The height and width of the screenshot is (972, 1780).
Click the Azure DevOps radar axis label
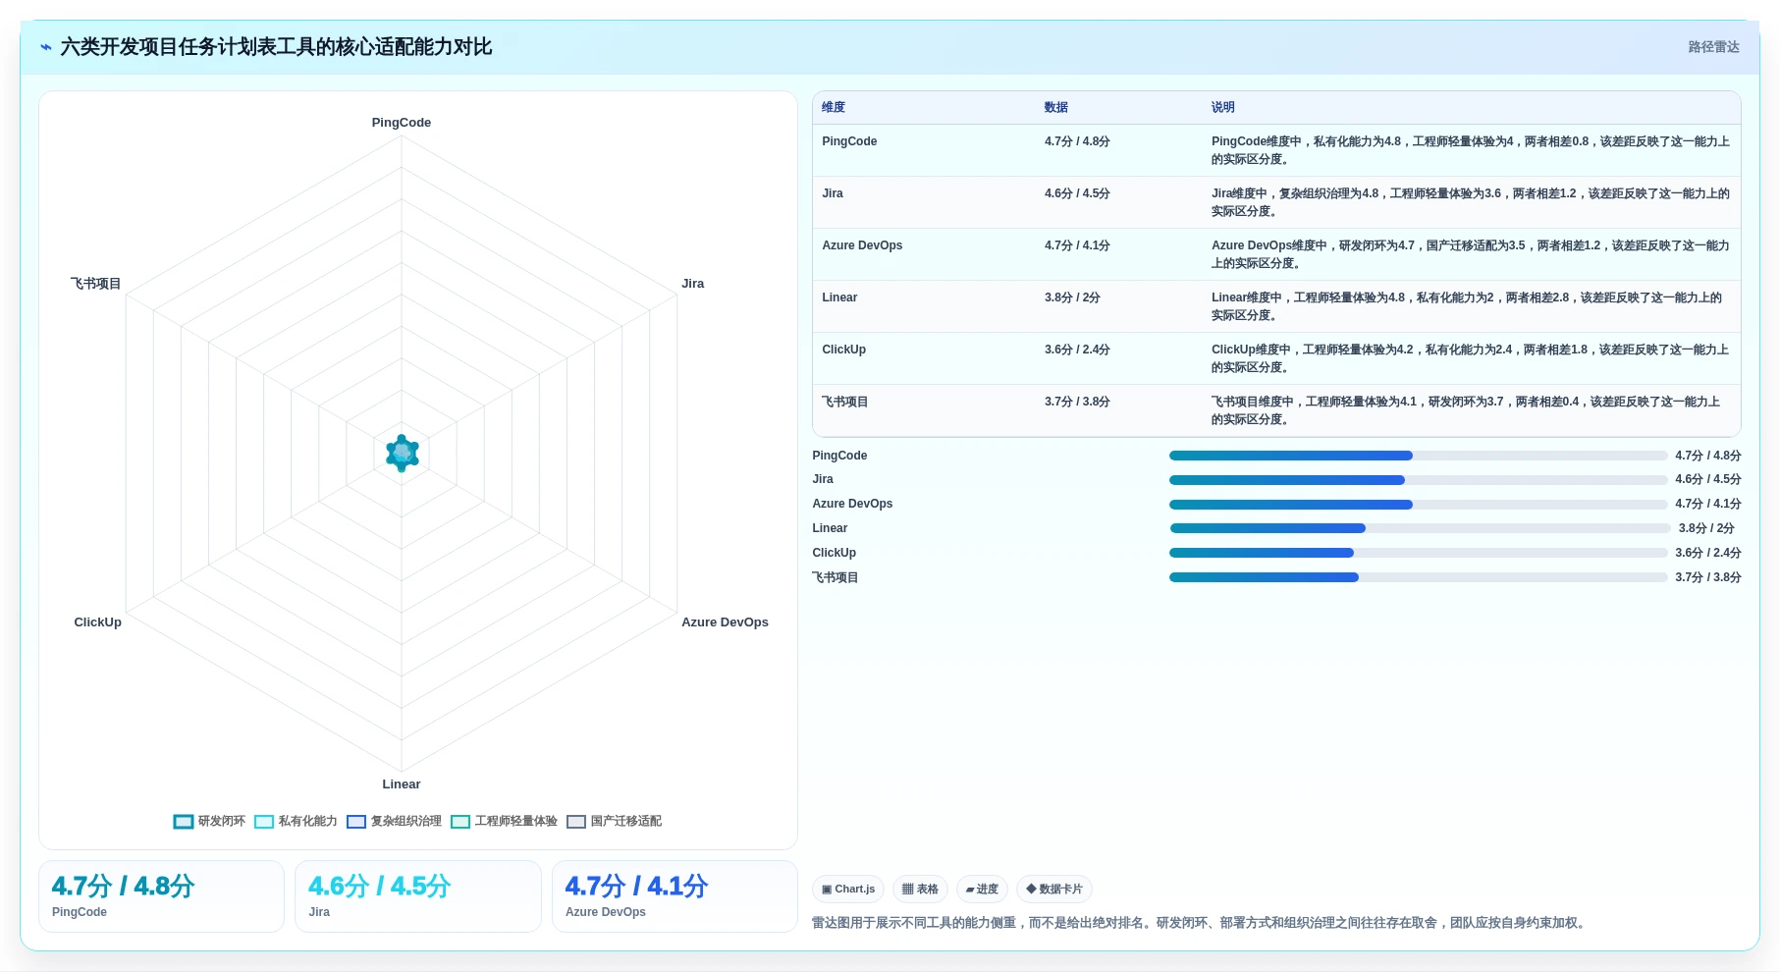(725, 622)
